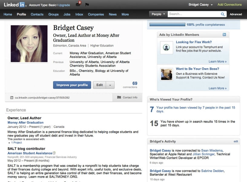Open the 1 Project link
The image size is (247, 182).
pos(17,143)
